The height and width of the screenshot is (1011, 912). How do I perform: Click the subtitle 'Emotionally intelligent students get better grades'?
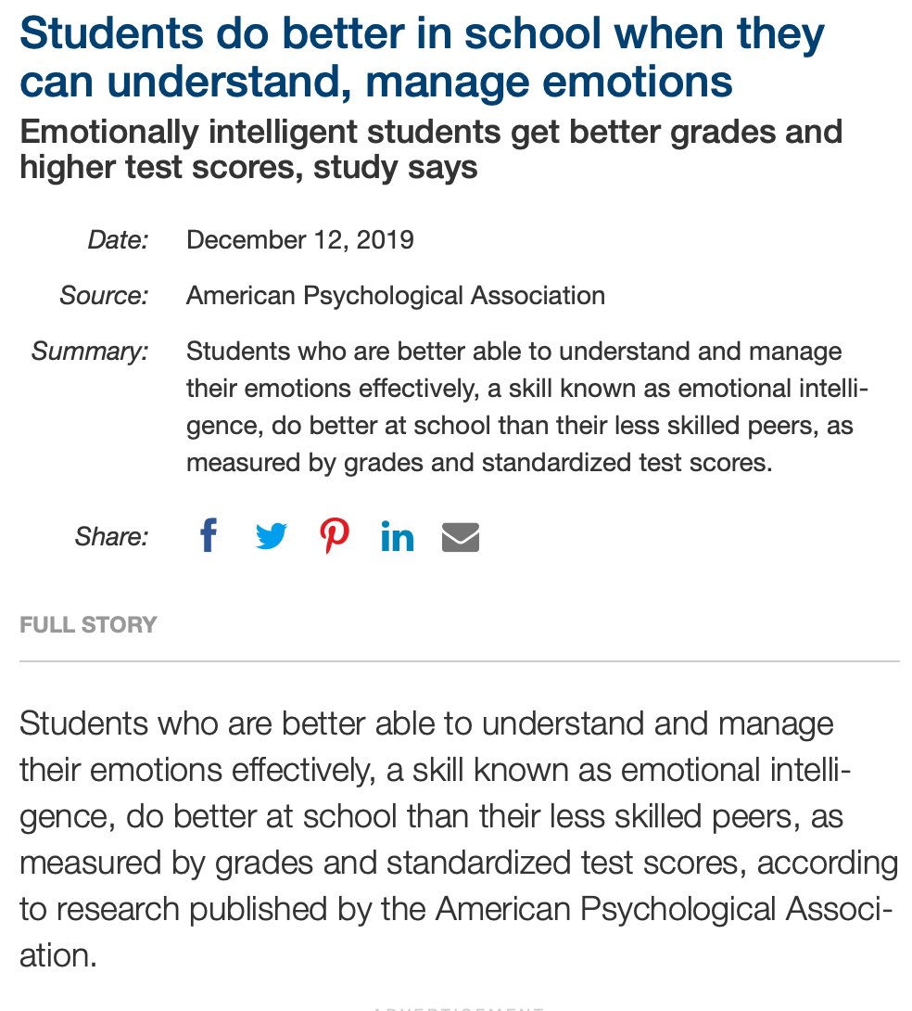pyautogui.click(x=431, y=149)
